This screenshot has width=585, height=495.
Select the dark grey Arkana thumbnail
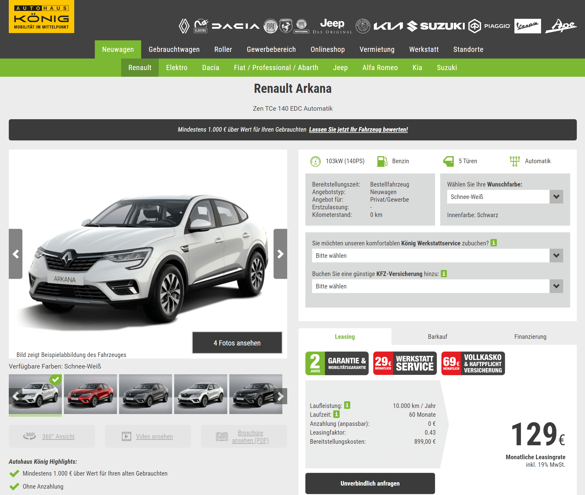tap(145, 394)
